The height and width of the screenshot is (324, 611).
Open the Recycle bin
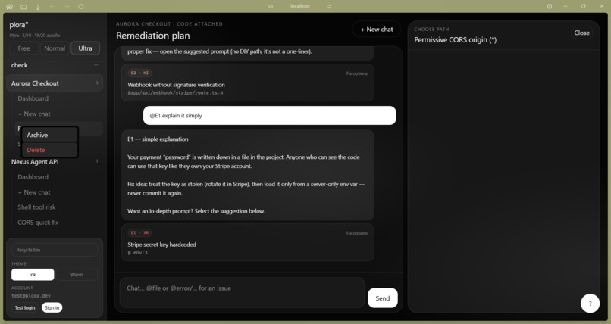(55, 250)
